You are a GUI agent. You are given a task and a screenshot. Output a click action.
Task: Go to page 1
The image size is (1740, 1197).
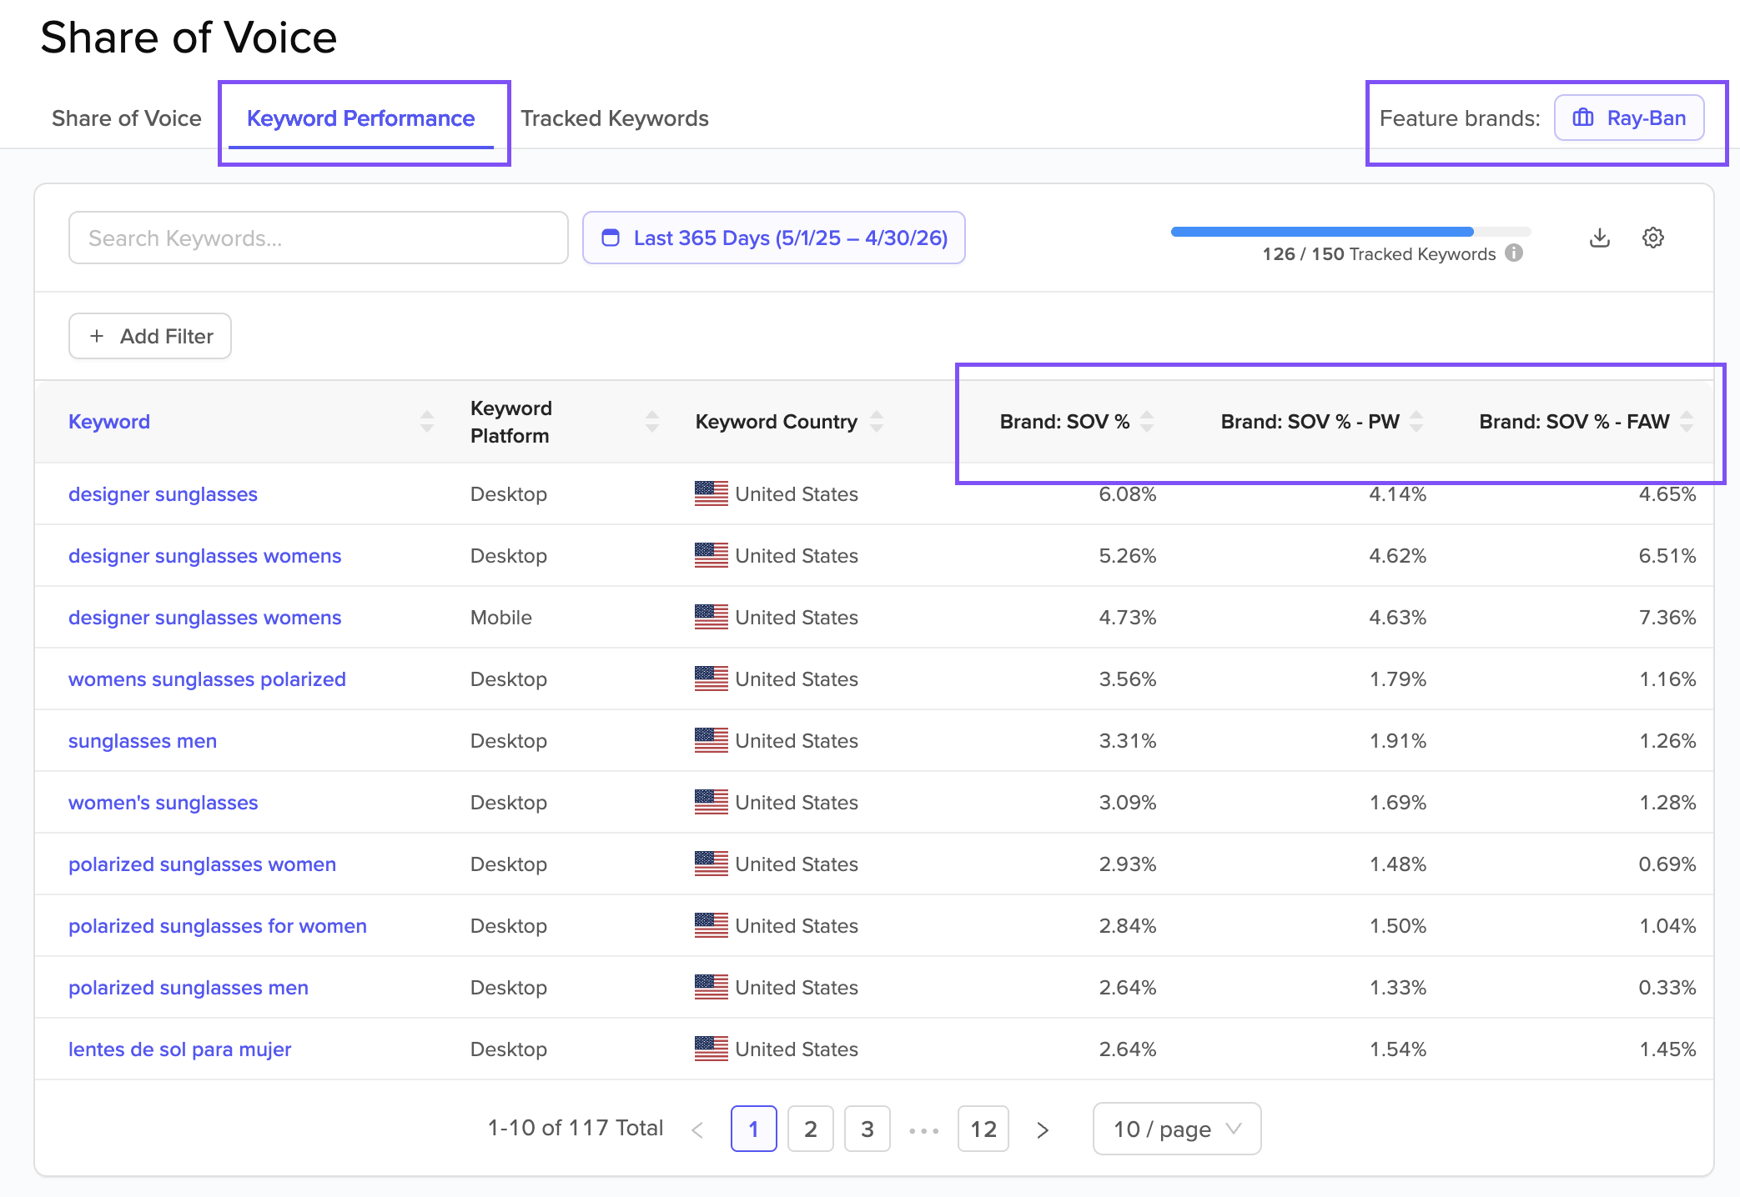[x=753, y=1129]
